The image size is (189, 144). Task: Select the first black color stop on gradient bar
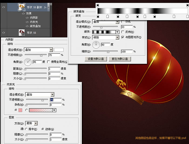[98, 16]
